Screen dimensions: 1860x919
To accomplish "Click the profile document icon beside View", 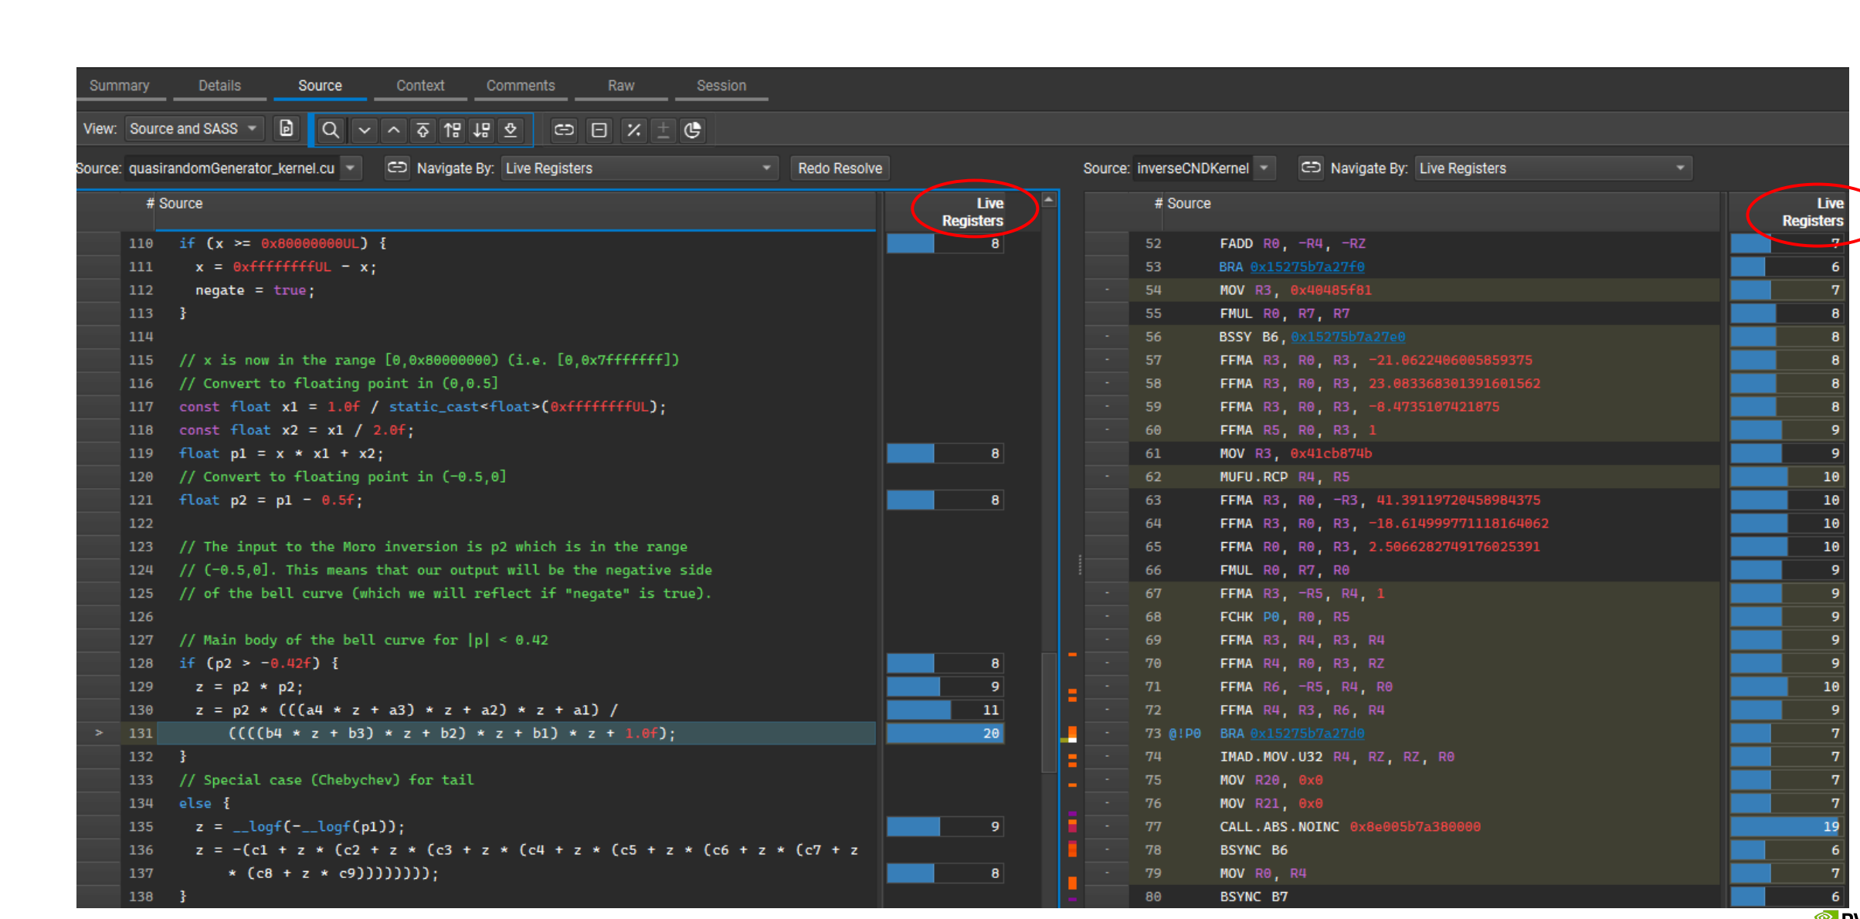I will [x=287, y=129].
